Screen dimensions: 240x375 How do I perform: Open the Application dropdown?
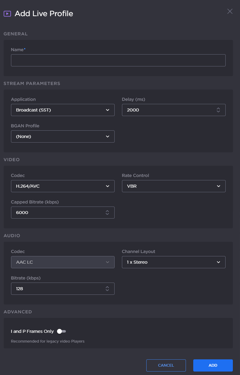63,110
